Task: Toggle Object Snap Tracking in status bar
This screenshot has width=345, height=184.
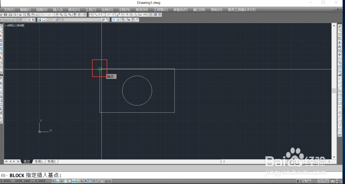Action: (x=73, y=181)
